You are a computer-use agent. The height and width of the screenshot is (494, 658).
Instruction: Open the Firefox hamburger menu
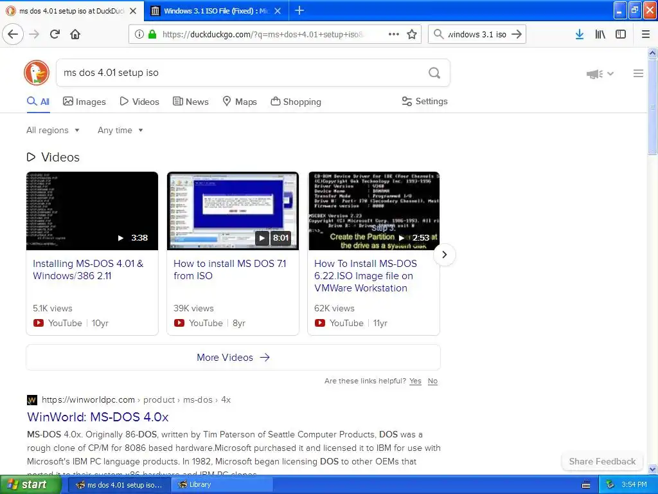[646, 34]
